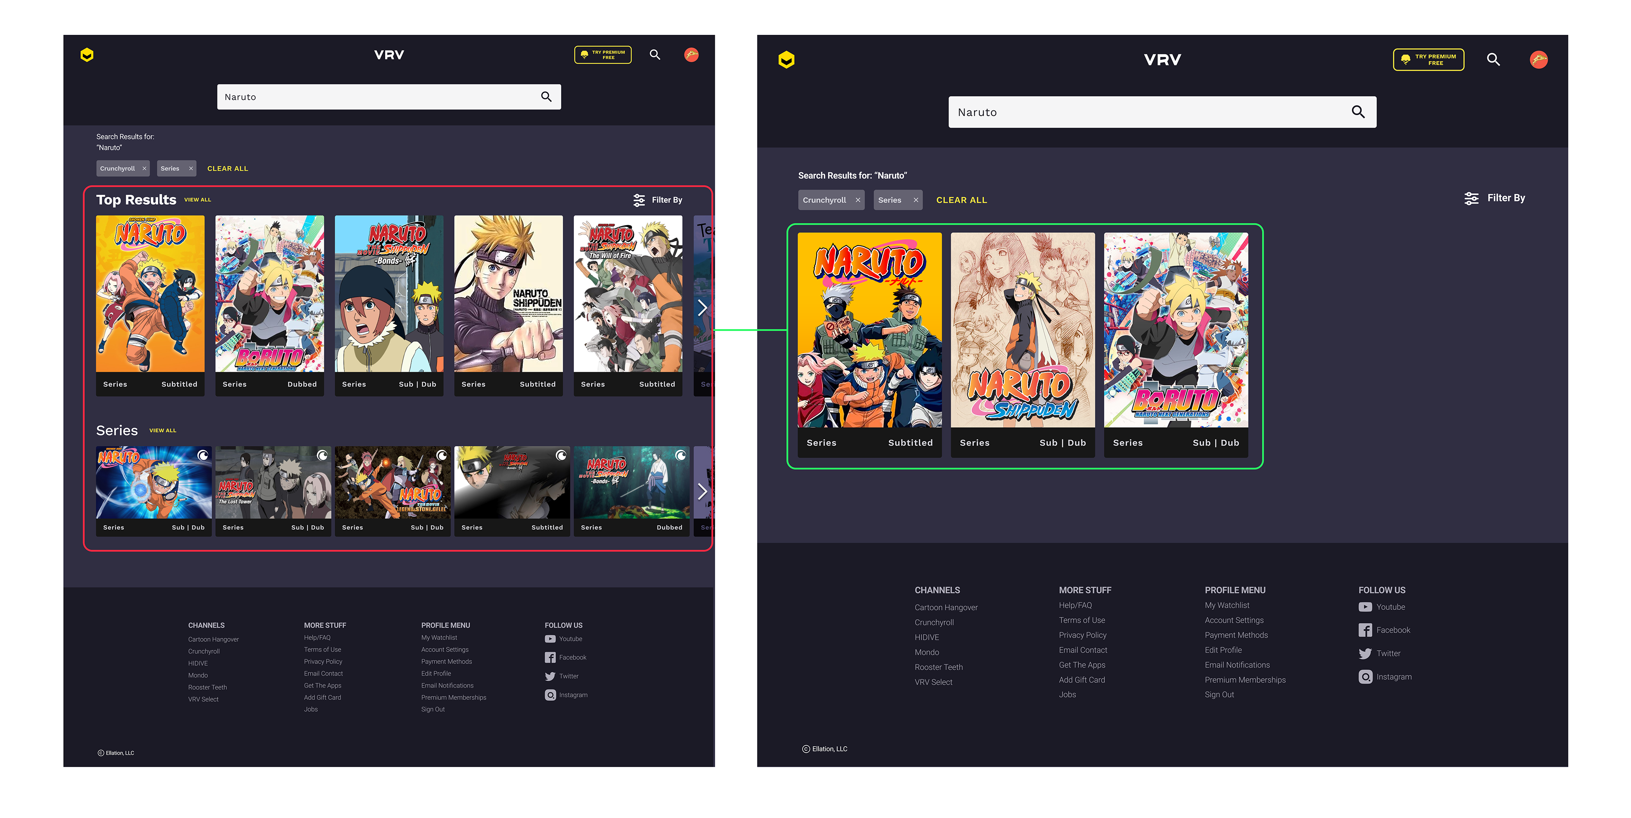Advance Top Results carousel with right chevron
This screenshot has height=818, width=1631.
(x=702, y=308)
